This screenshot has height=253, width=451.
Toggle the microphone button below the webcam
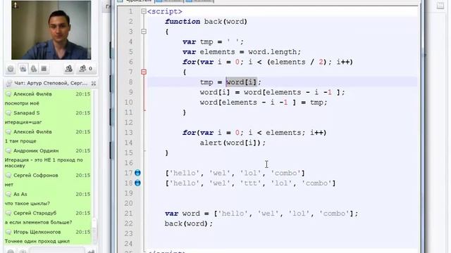point(34,69)
